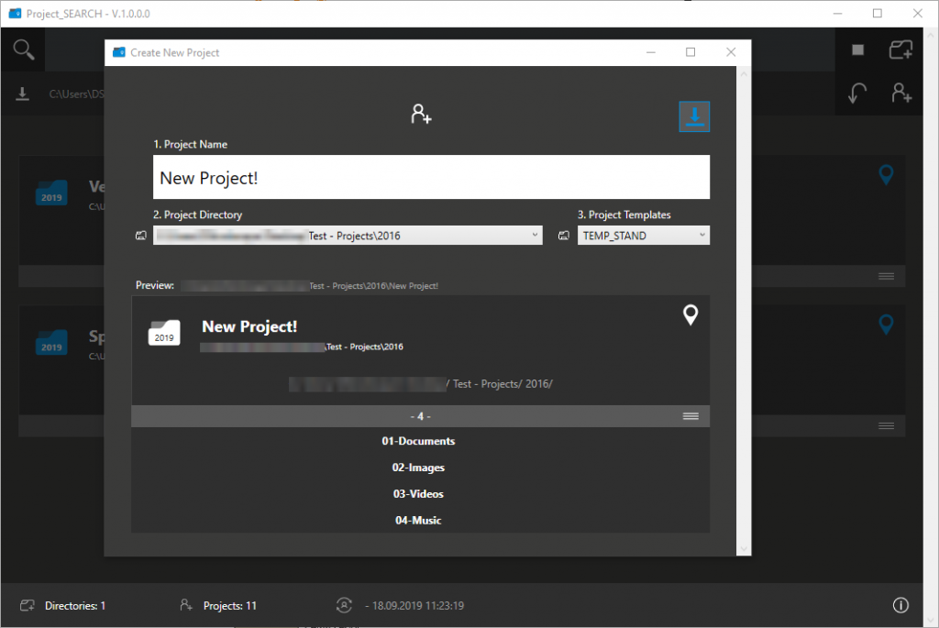Expand the hamburger menu on preview bar

coord(690,416)
